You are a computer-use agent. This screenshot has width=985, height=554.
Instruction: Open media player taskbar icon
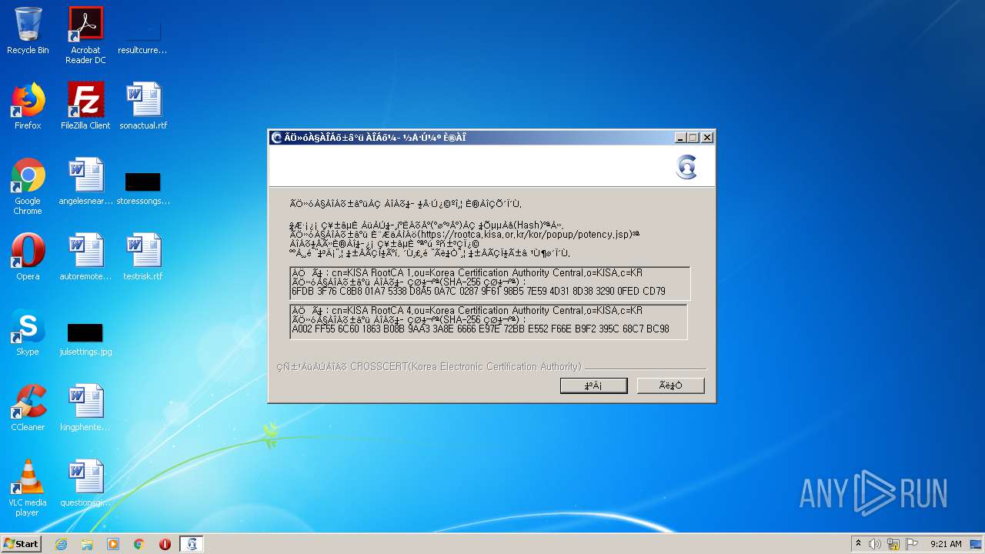pos(113,544)
